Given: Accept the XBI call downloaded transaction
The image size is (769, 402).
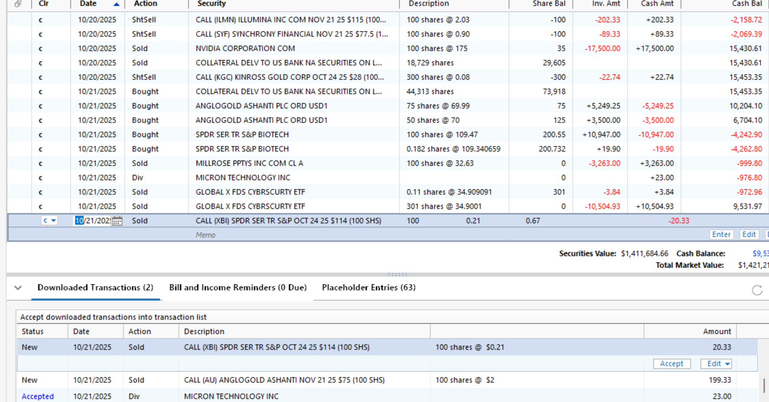Looking at the screenshot, I should pos(672,364).
